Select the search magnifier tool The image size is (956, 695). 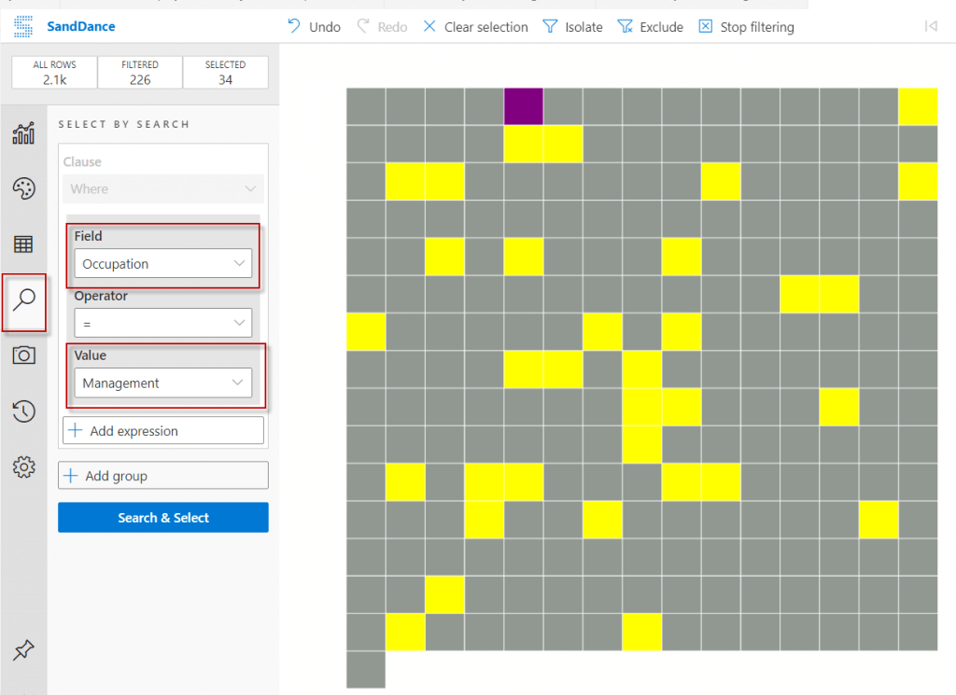tap(24, 300)
